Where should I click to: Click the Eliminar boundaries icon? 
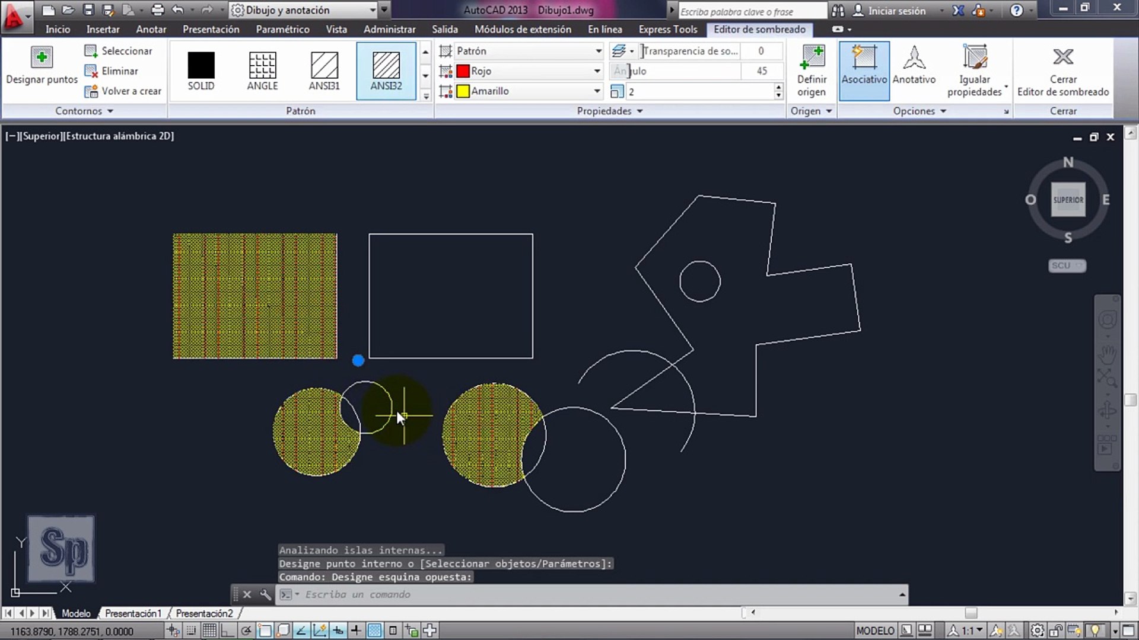tap(91, 71)
